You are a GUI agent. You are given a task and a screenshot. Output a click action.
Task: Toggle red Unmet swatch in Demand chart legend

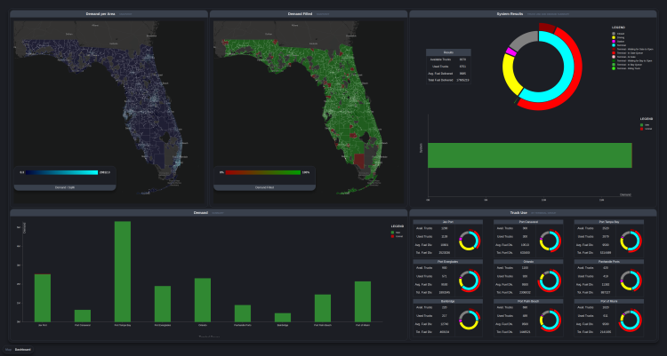point(392,236)
